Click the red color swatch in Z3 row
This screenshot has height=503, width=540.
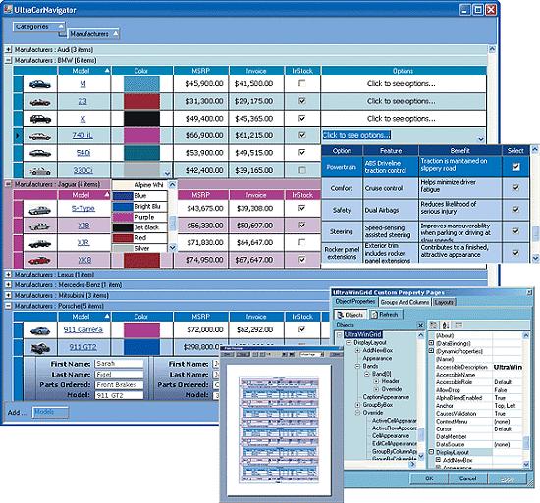[141, 101]
